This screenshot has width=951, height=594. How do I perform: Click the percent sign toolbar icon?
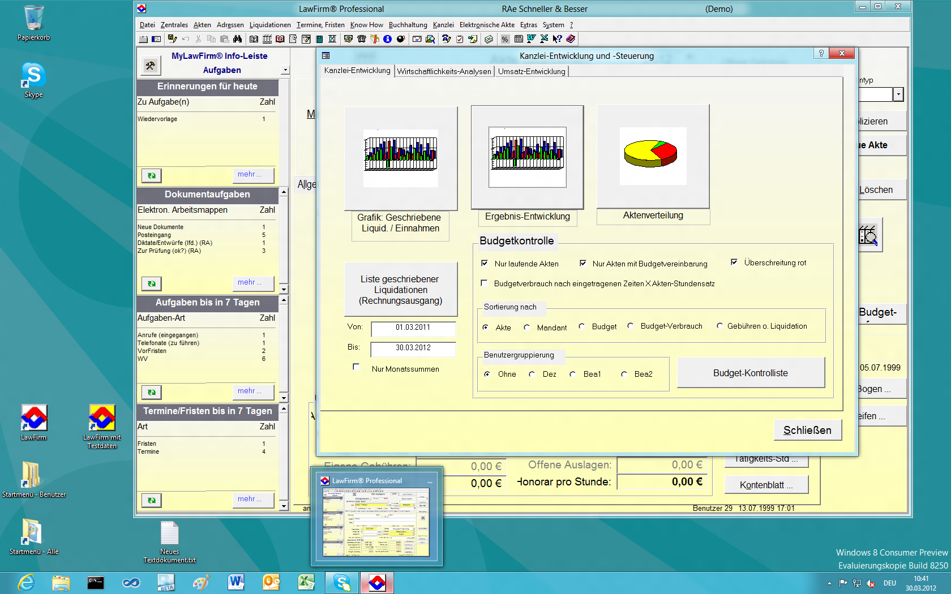click(x=505, y=39)
